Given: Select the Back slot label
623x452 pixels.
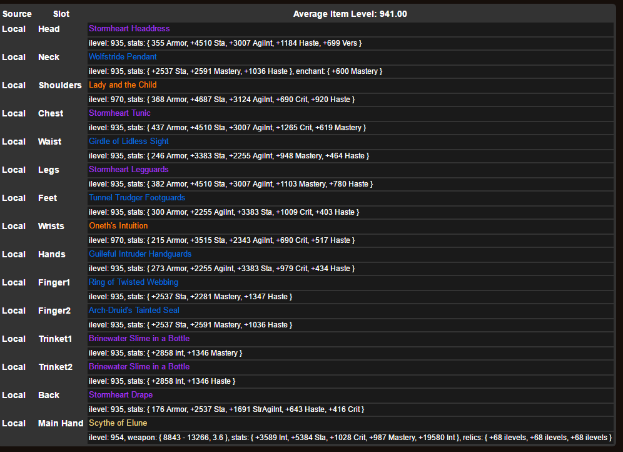Looking at the screenshot, I should [x=48, y=396].
